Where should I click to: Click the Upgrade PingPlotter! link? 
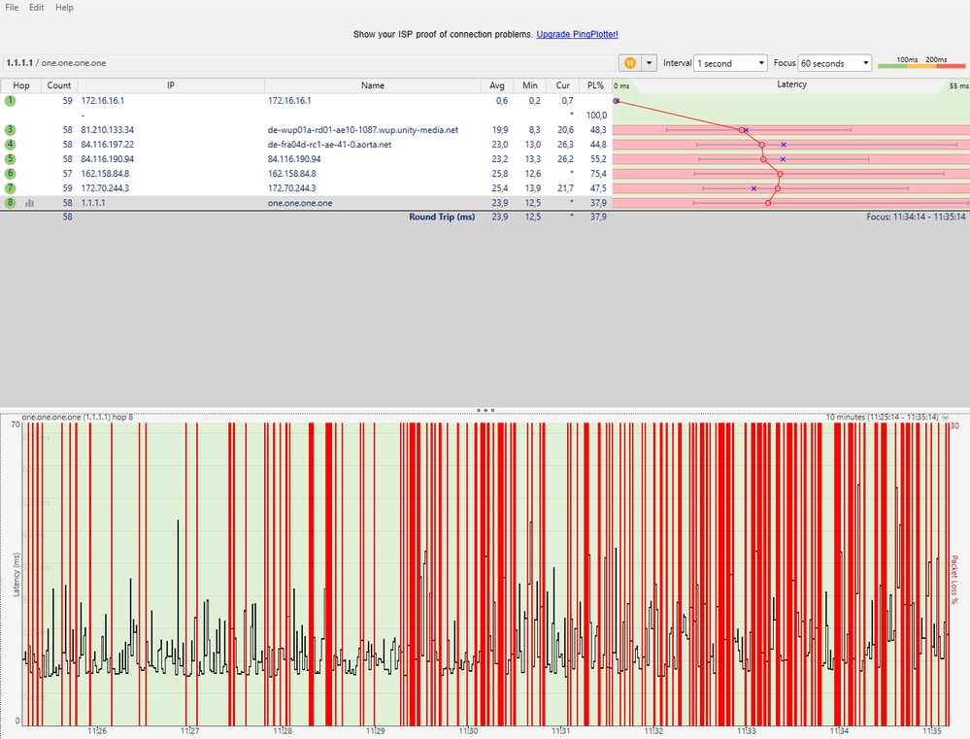coord(577,35)
